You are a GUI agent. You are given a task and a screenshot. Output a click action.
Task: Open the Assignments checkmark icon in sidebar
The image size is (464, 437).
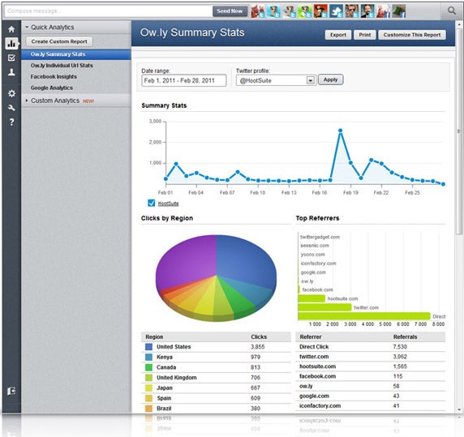[11, 58]
